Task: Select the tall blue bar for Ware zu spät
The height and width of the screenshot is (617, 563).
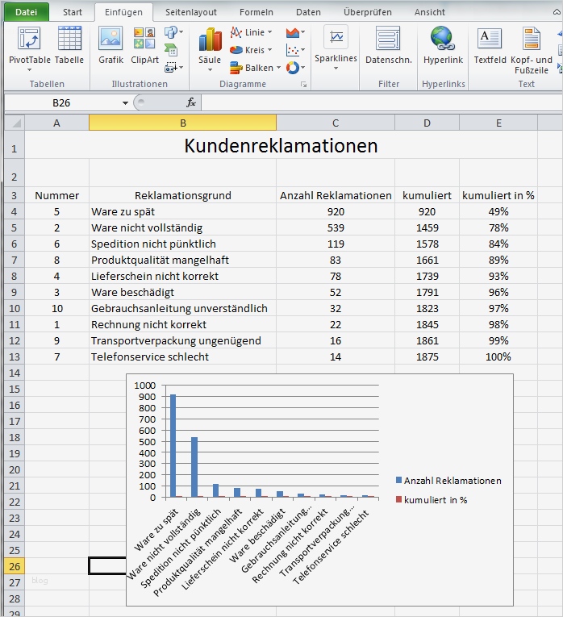Action: 173,446
